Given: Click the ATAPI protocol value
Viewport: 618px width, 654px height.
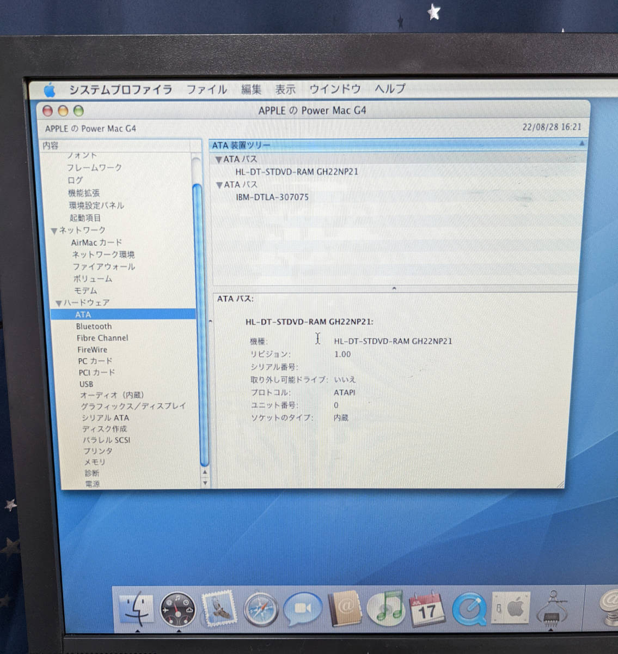Looking at the screenshot, I should pos(345,392).
